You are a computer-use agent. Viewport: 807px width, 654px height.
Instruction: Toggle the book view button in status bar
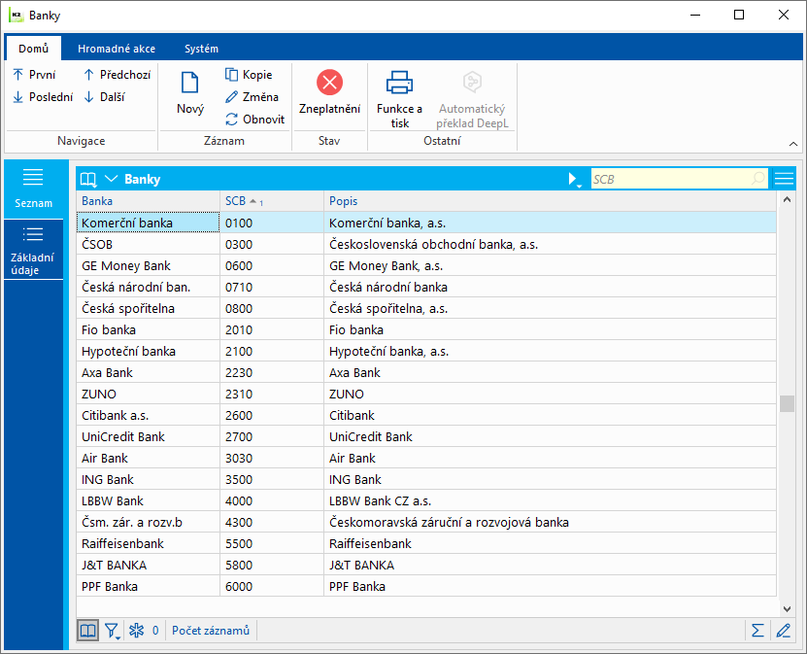click(x=88, y=631)
